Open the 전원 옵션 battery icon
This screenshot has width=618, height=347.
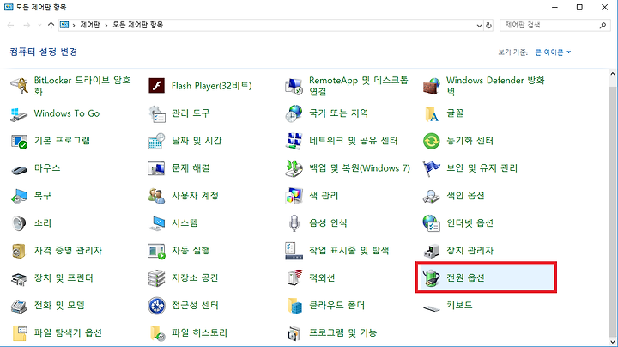pyautogui.click(x=431, y=278)
